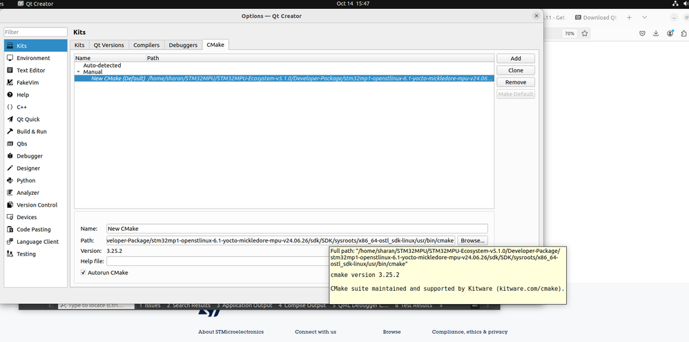Viewport: 689px width, 342px height.
Task: Open the Debugger bug icon category
Action: click(x=10, y=156)
